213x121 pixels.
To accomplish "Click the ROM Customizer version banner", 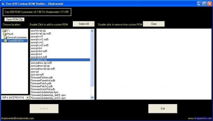I will 37,12.
